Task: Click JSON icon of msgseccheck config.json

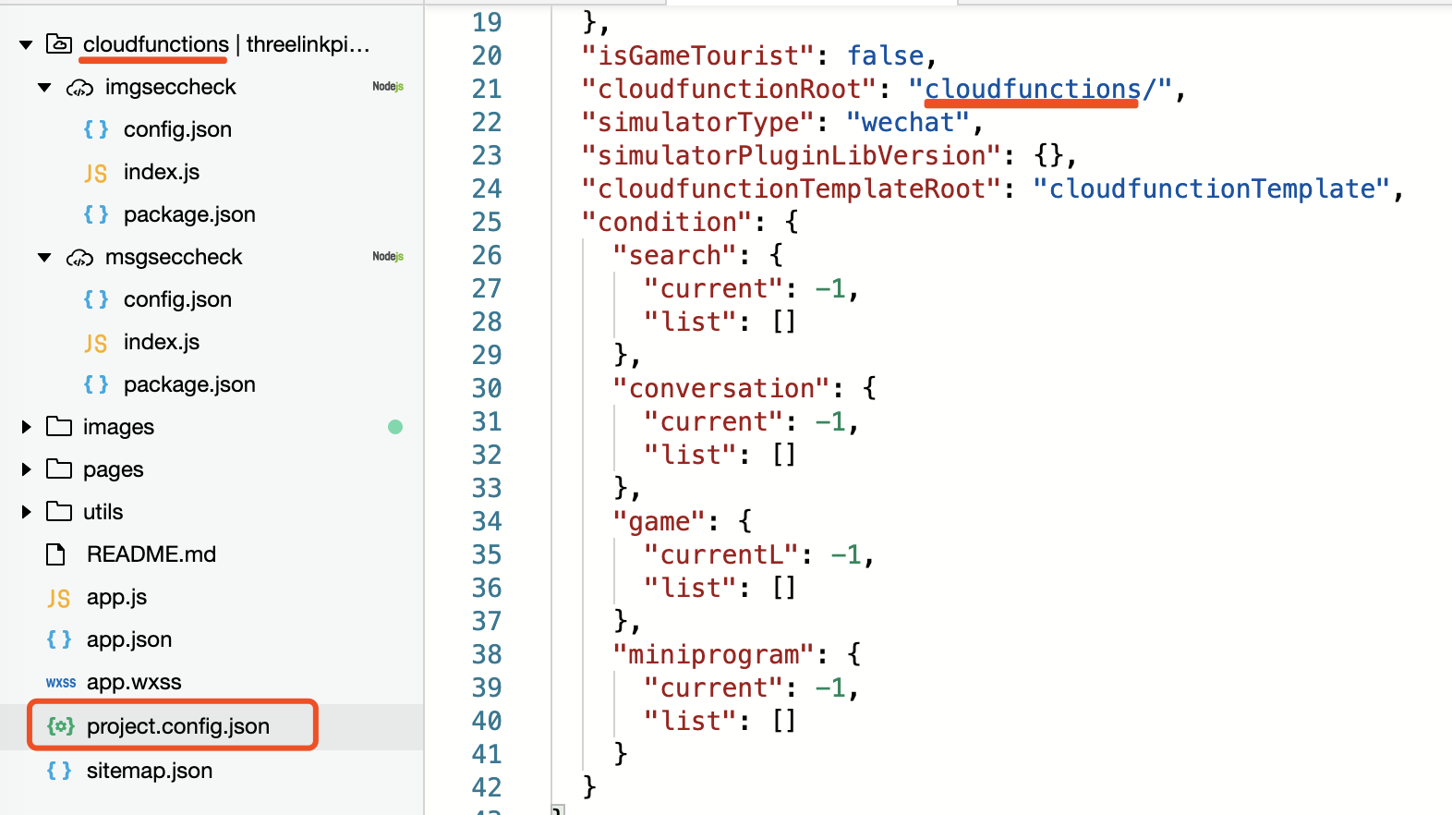Action: (x=96, y=299)
